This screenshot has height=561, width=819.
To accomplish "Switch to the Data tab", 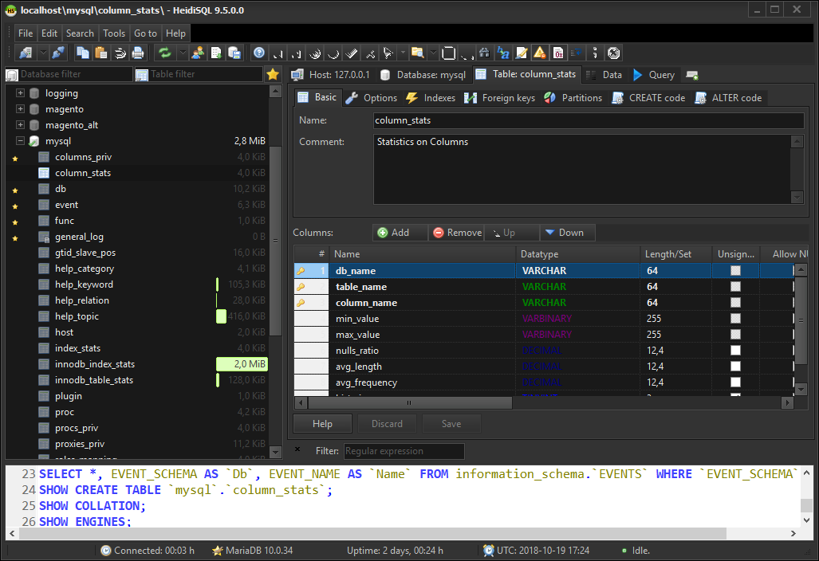I will [604, 75].
